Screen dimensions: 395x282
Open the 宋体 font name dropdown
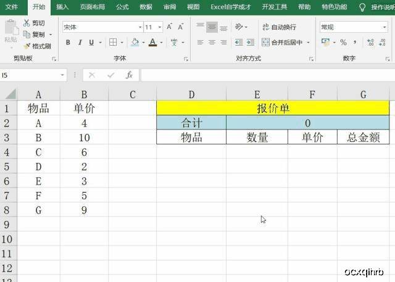[x=140, y=27]
